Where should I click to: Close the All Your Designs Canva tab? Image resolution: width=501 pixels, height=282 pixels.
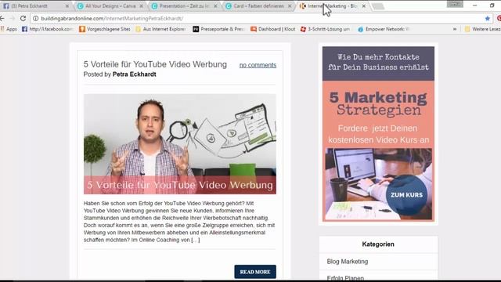[x=141, y=6]
